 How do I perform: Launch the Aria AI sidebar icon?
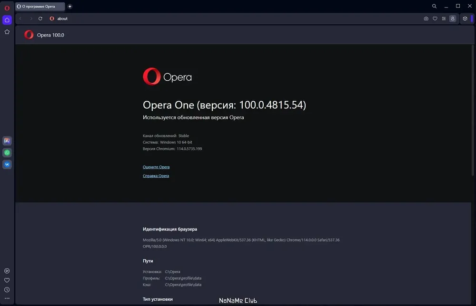7,141
